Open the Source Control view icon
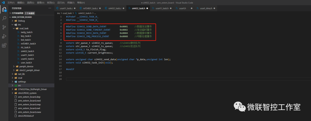The width and height of the screenshot is (311, 121). [x=4, y=27]
